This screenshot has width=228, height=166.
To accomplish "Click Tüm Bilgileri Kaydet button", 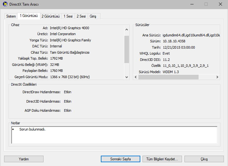I will (162, 159).
